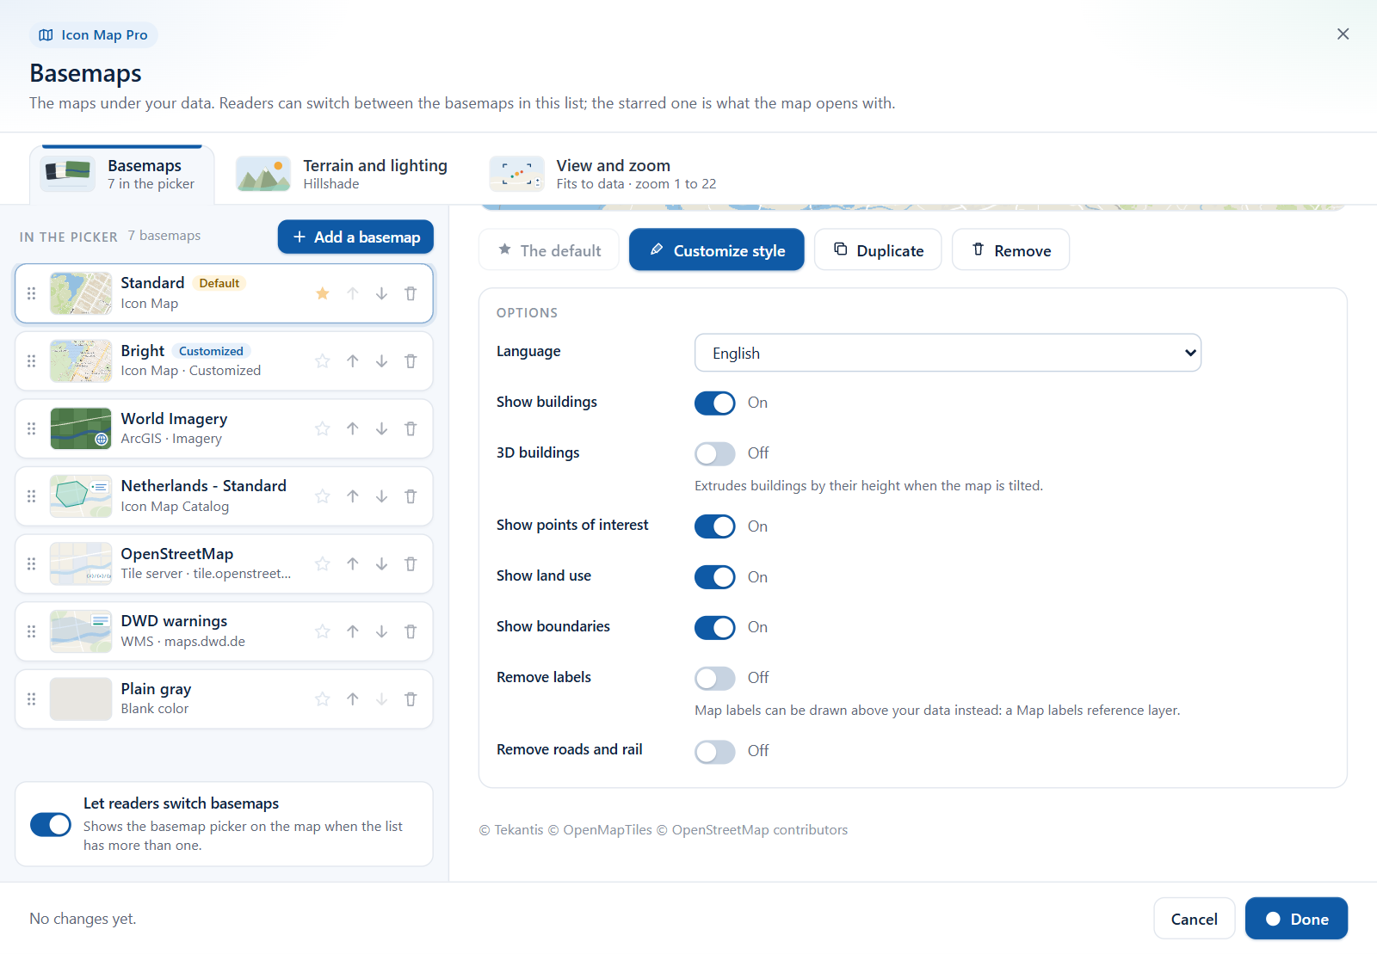Viewport: 1377px width, 954px height.
Task: Move OpenStreetMap basemap down
Action: coord(381,563)
